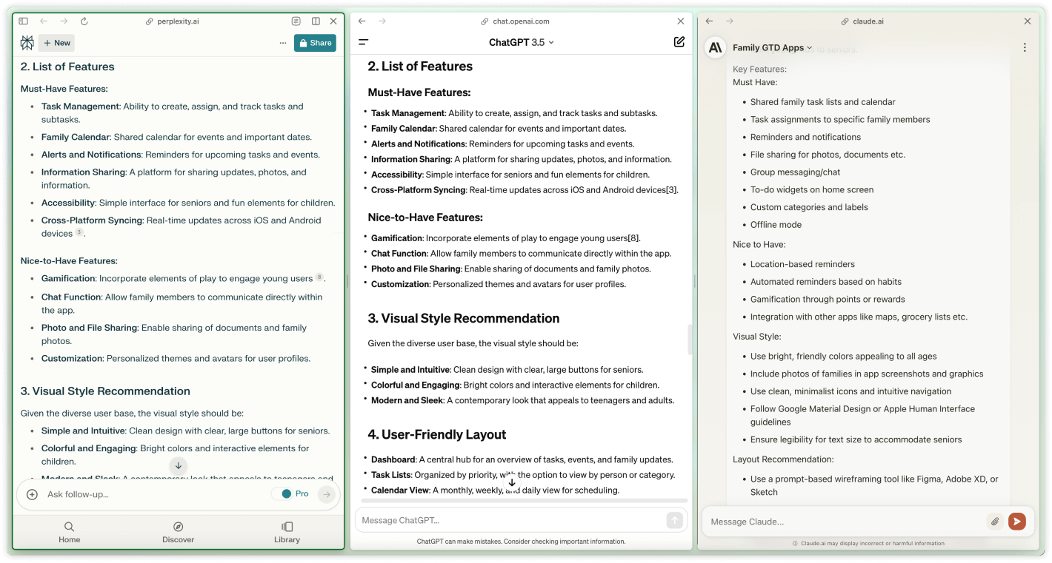Click the '2. List of Features' heading in Perplexity
This screenshot has height=563, width=1052.
[67, 67]
